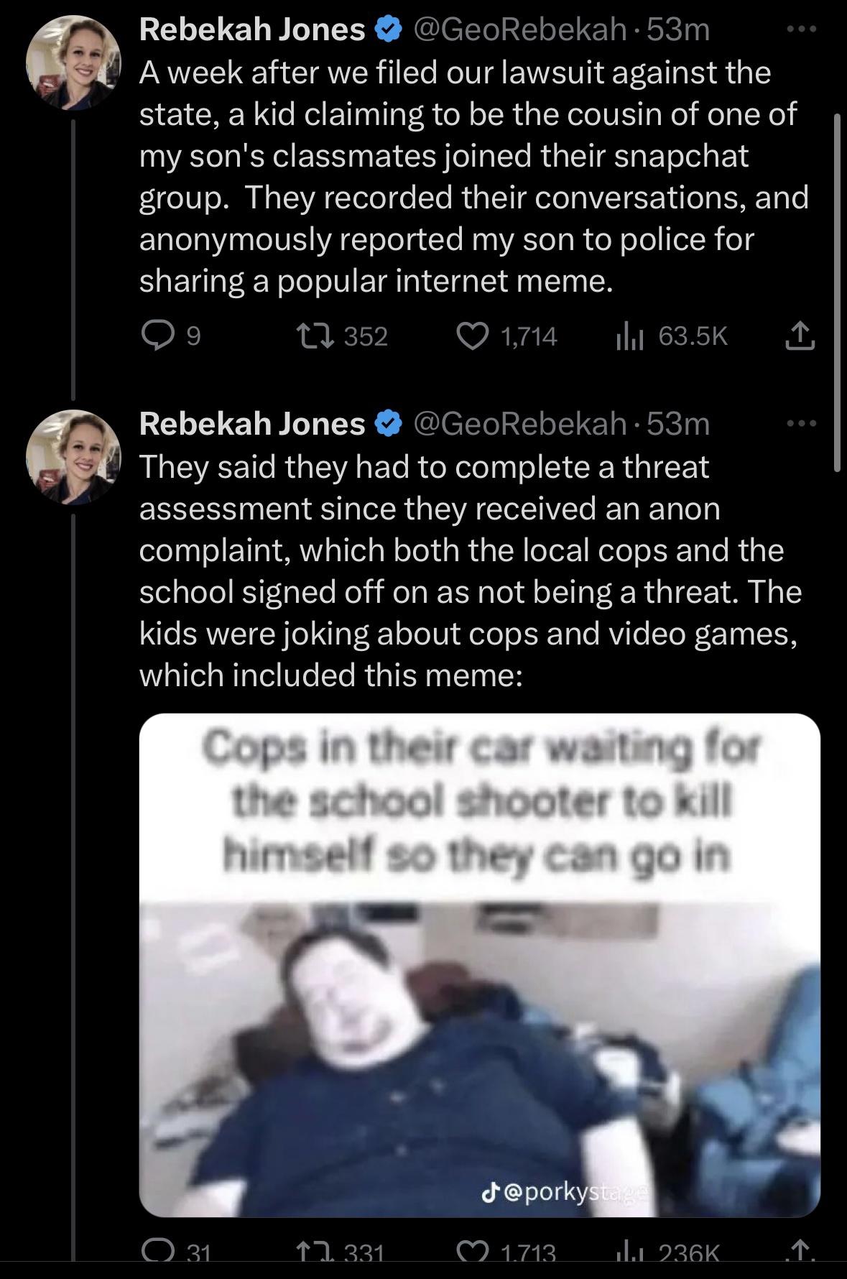Viewport: 847px width, 1279px height.
Task: Open Rebekah Jones profile from first tweet
Action: 251,30
